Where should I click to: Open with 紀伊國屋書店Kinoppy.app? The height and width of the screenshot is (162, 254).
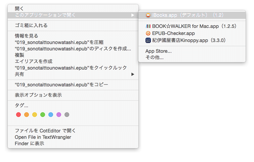[x=192, y=40]
